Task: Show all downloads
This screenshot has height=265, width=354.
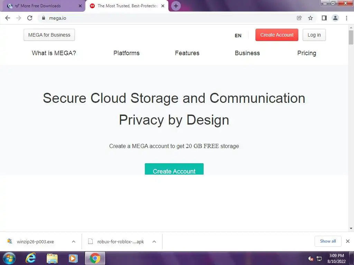Action: [x=328, y=241]
